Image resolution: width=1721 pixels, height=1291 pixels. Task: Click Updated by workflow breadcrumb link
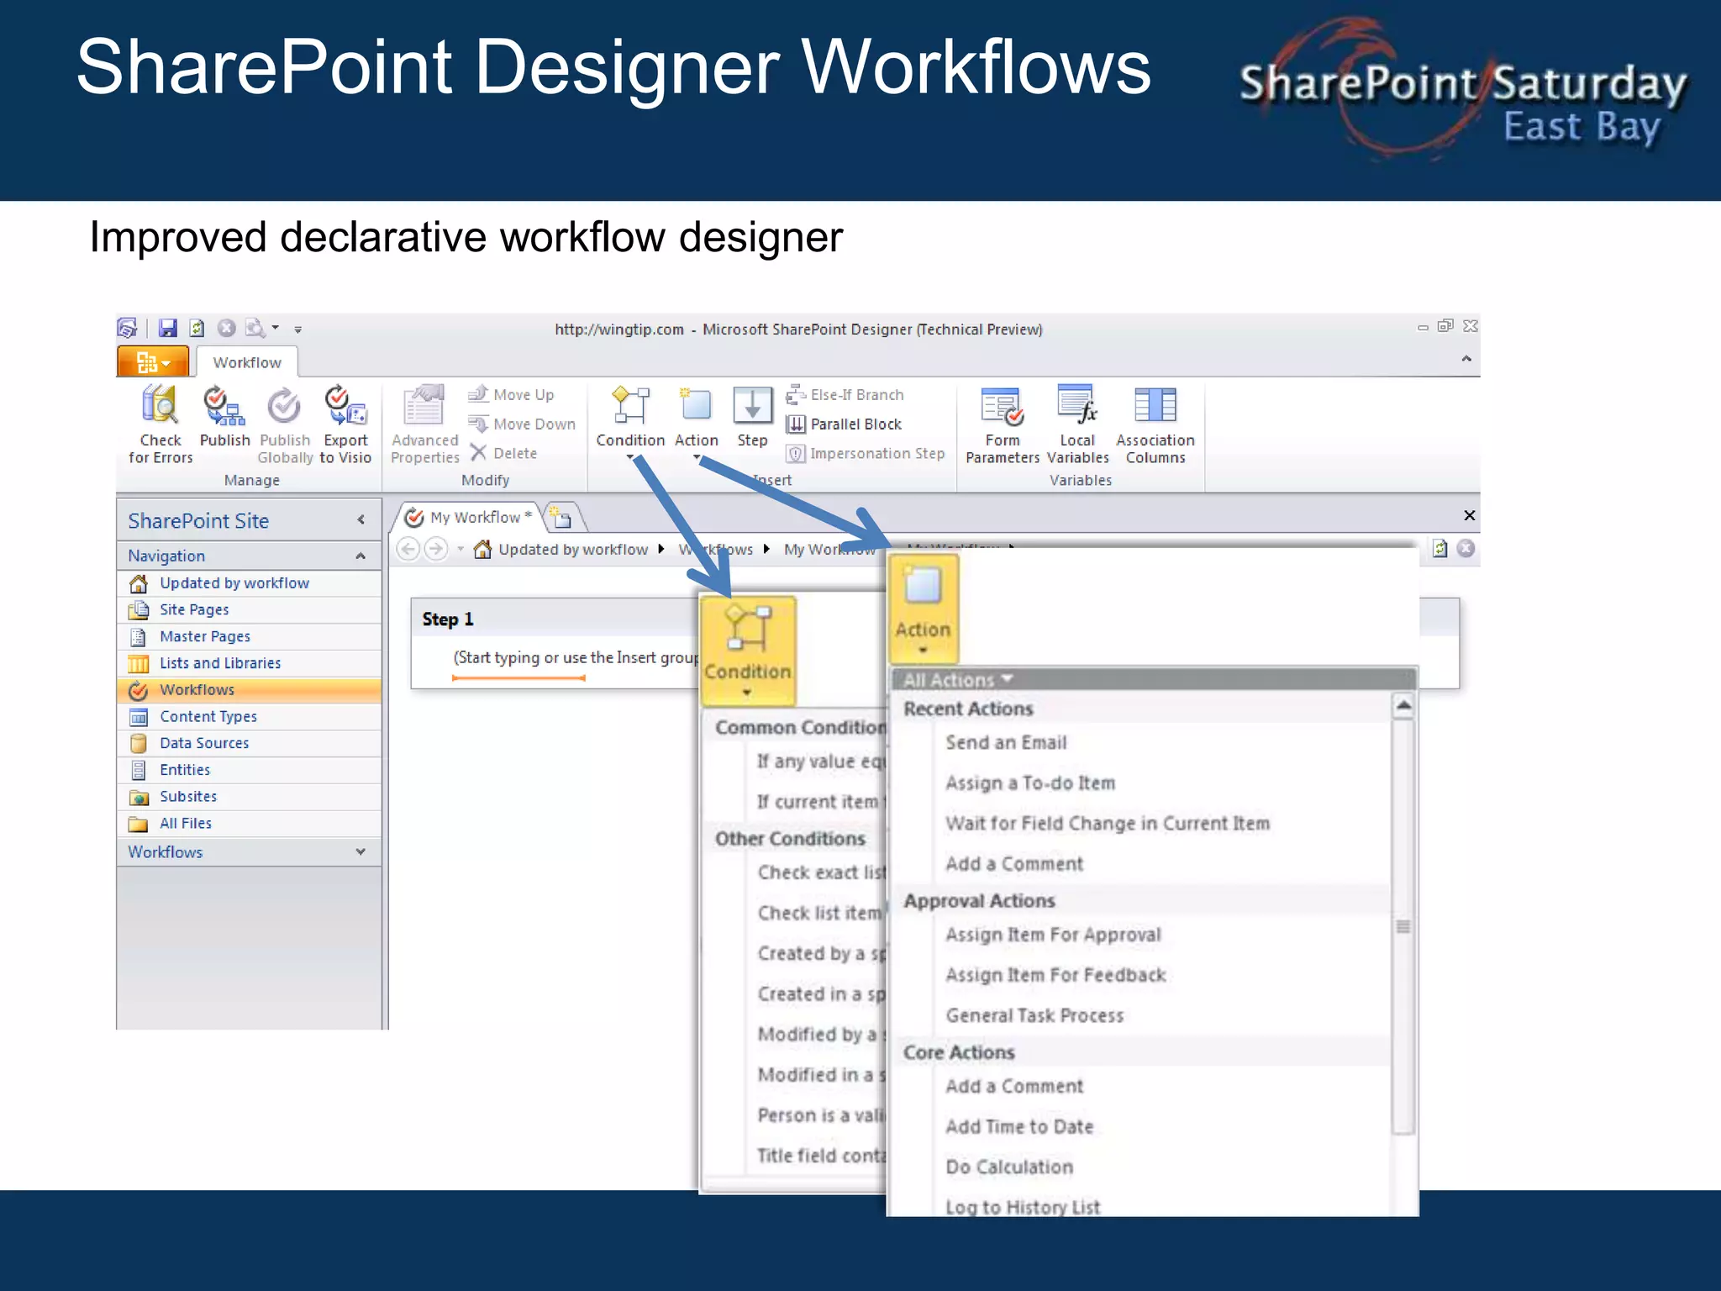[572, 550]
